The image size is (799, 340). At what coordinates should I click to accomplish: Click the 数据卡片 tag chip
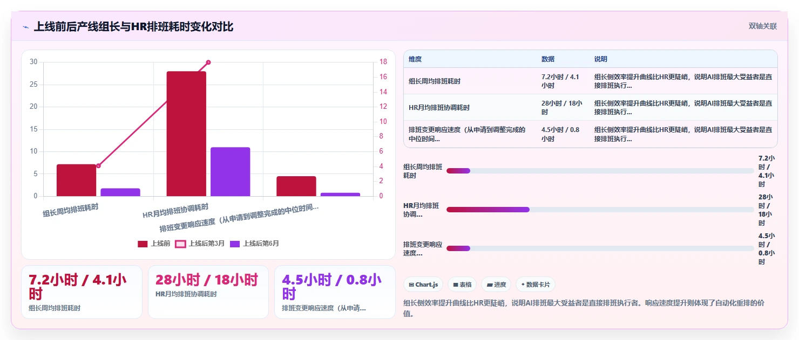[x=535, y=285]
